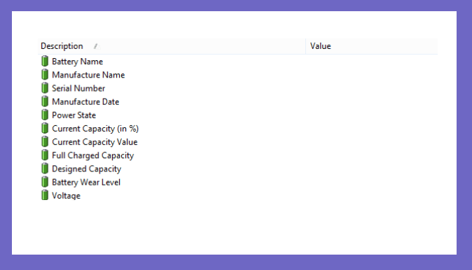Select the Voltage row text
This screenshot has width=472, height=270.
pos(66,196)
